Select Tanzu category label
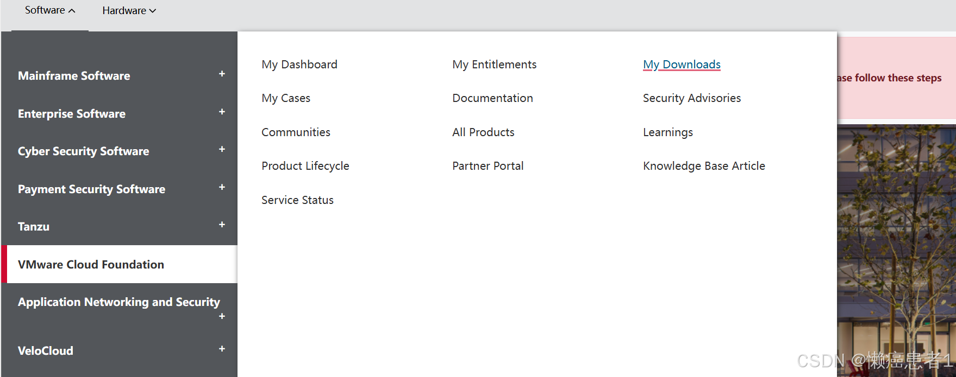 click(34, 227)
